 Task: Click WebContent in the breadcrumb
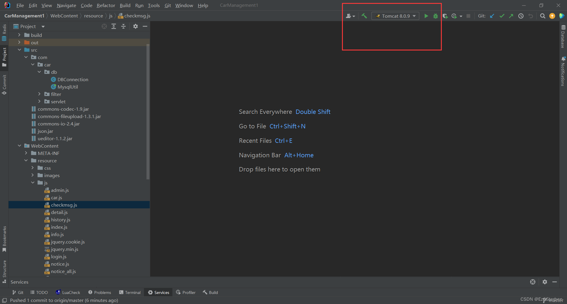point(64,16)
